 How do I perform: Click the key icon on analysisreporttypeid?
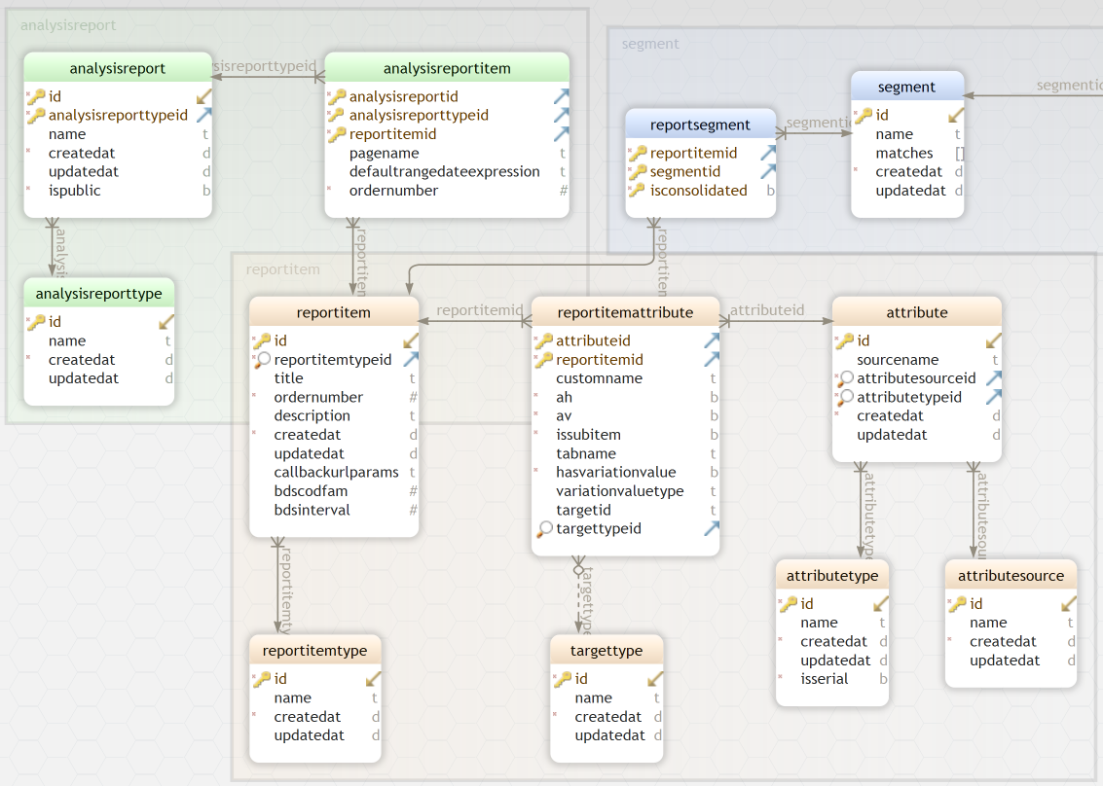click(x=37, y=115)
